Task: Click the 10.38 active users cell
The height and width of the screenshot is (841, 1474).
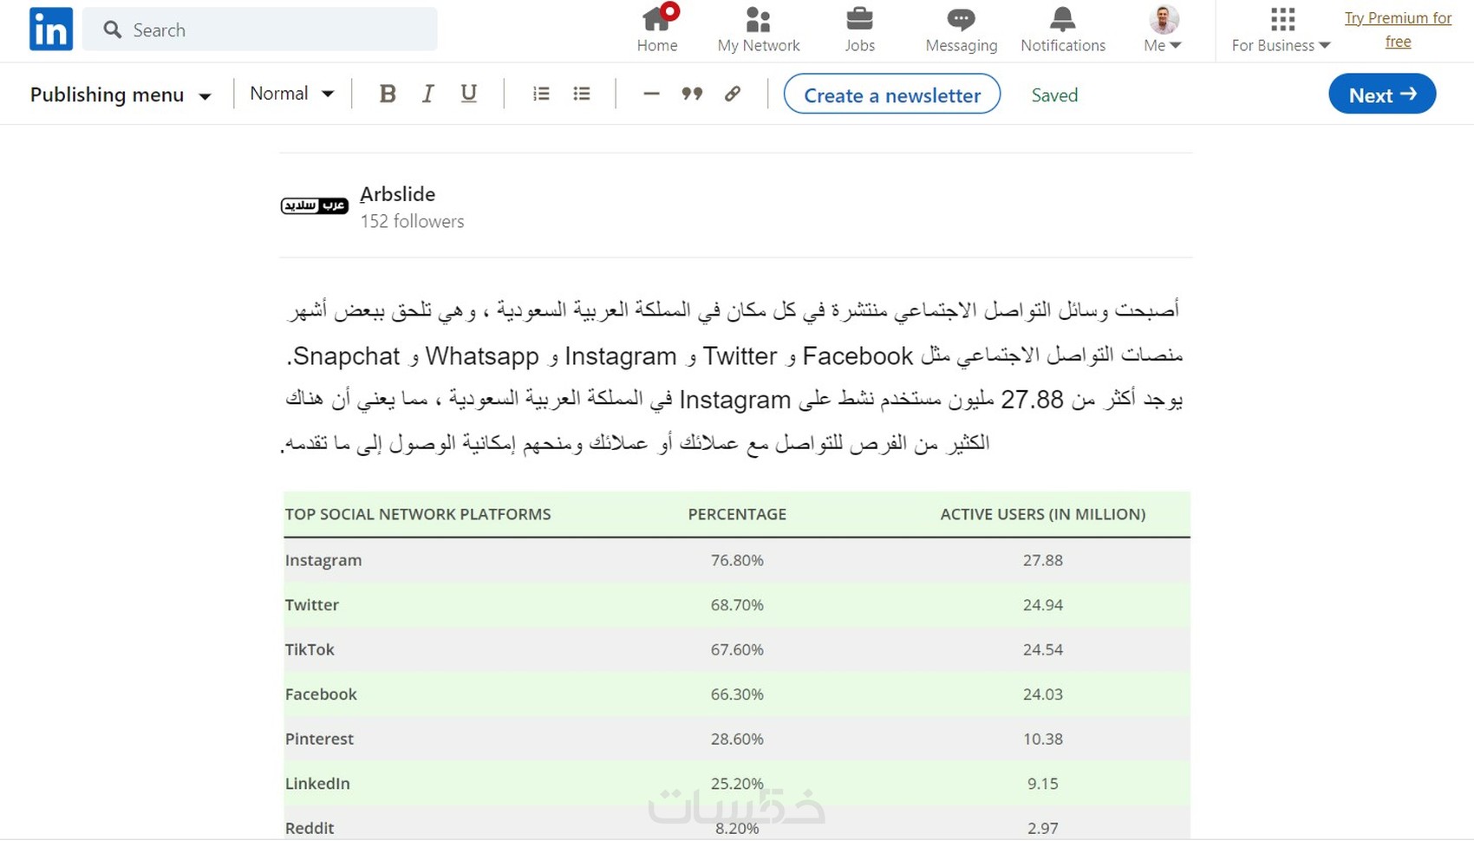Action: (x=1042, y=739)
